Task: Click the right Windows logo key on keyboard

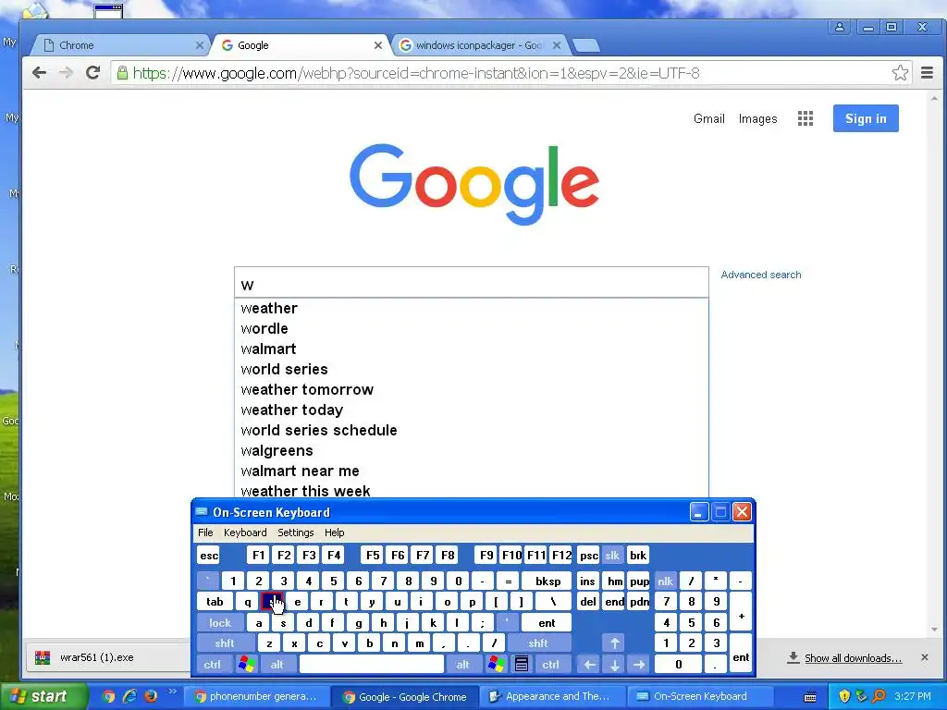Action: pos(496,664)
